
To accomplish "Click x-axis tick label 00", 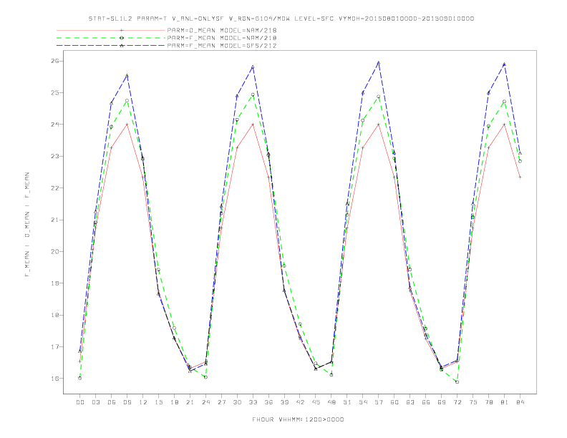I will coord(80,402).
